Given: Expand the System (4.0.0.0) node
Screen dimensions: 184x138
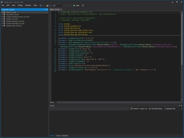Looking at the screenshot, I should point(2,19).
